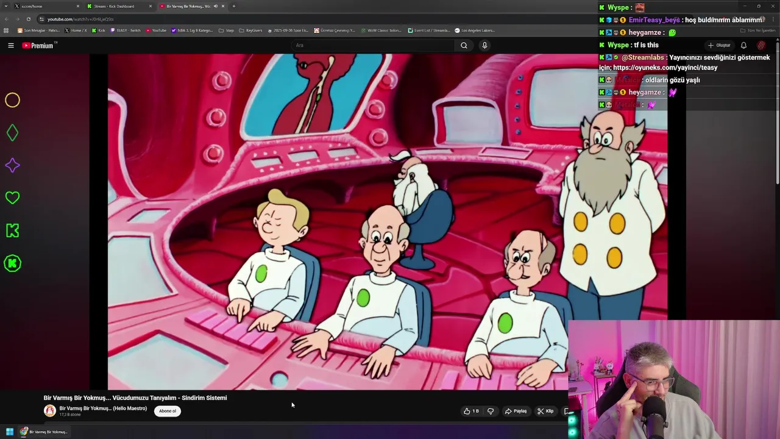This screenshot has height=439, width=780.
Task: Open a new browser tab with plus
Action: point(234,6)
